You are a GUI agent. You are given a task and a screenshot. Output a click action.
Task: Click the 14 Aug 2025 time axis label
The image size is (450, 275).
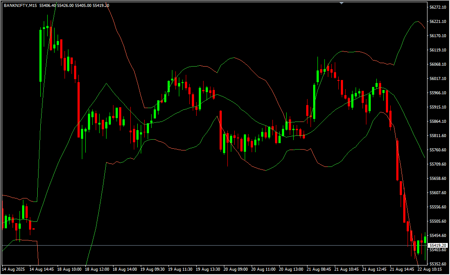tap(13, 269)
